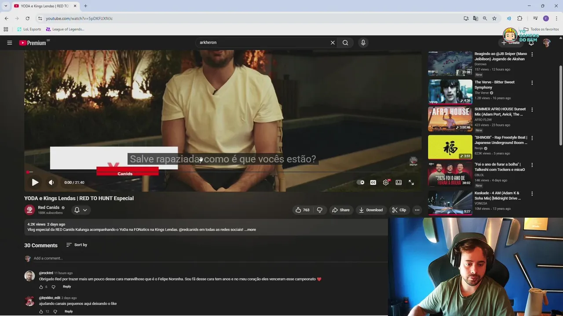Viewport: 563px width, 316px height.
Task: Reply to the @rocktrd comment
Action: pyautogui.click(x=67, y=287)
